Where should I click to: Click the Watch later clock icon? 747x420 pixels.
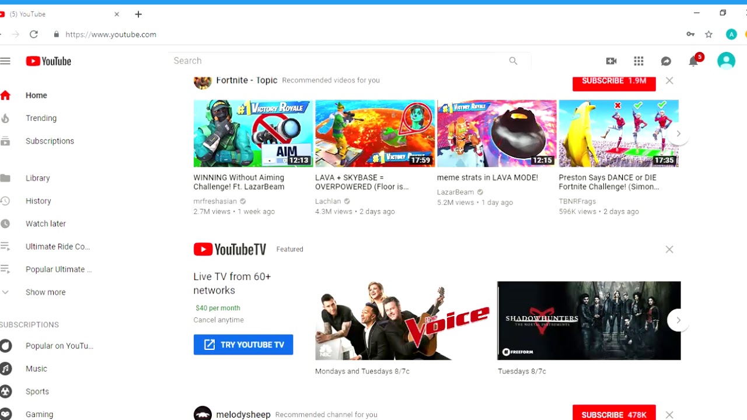5,223
